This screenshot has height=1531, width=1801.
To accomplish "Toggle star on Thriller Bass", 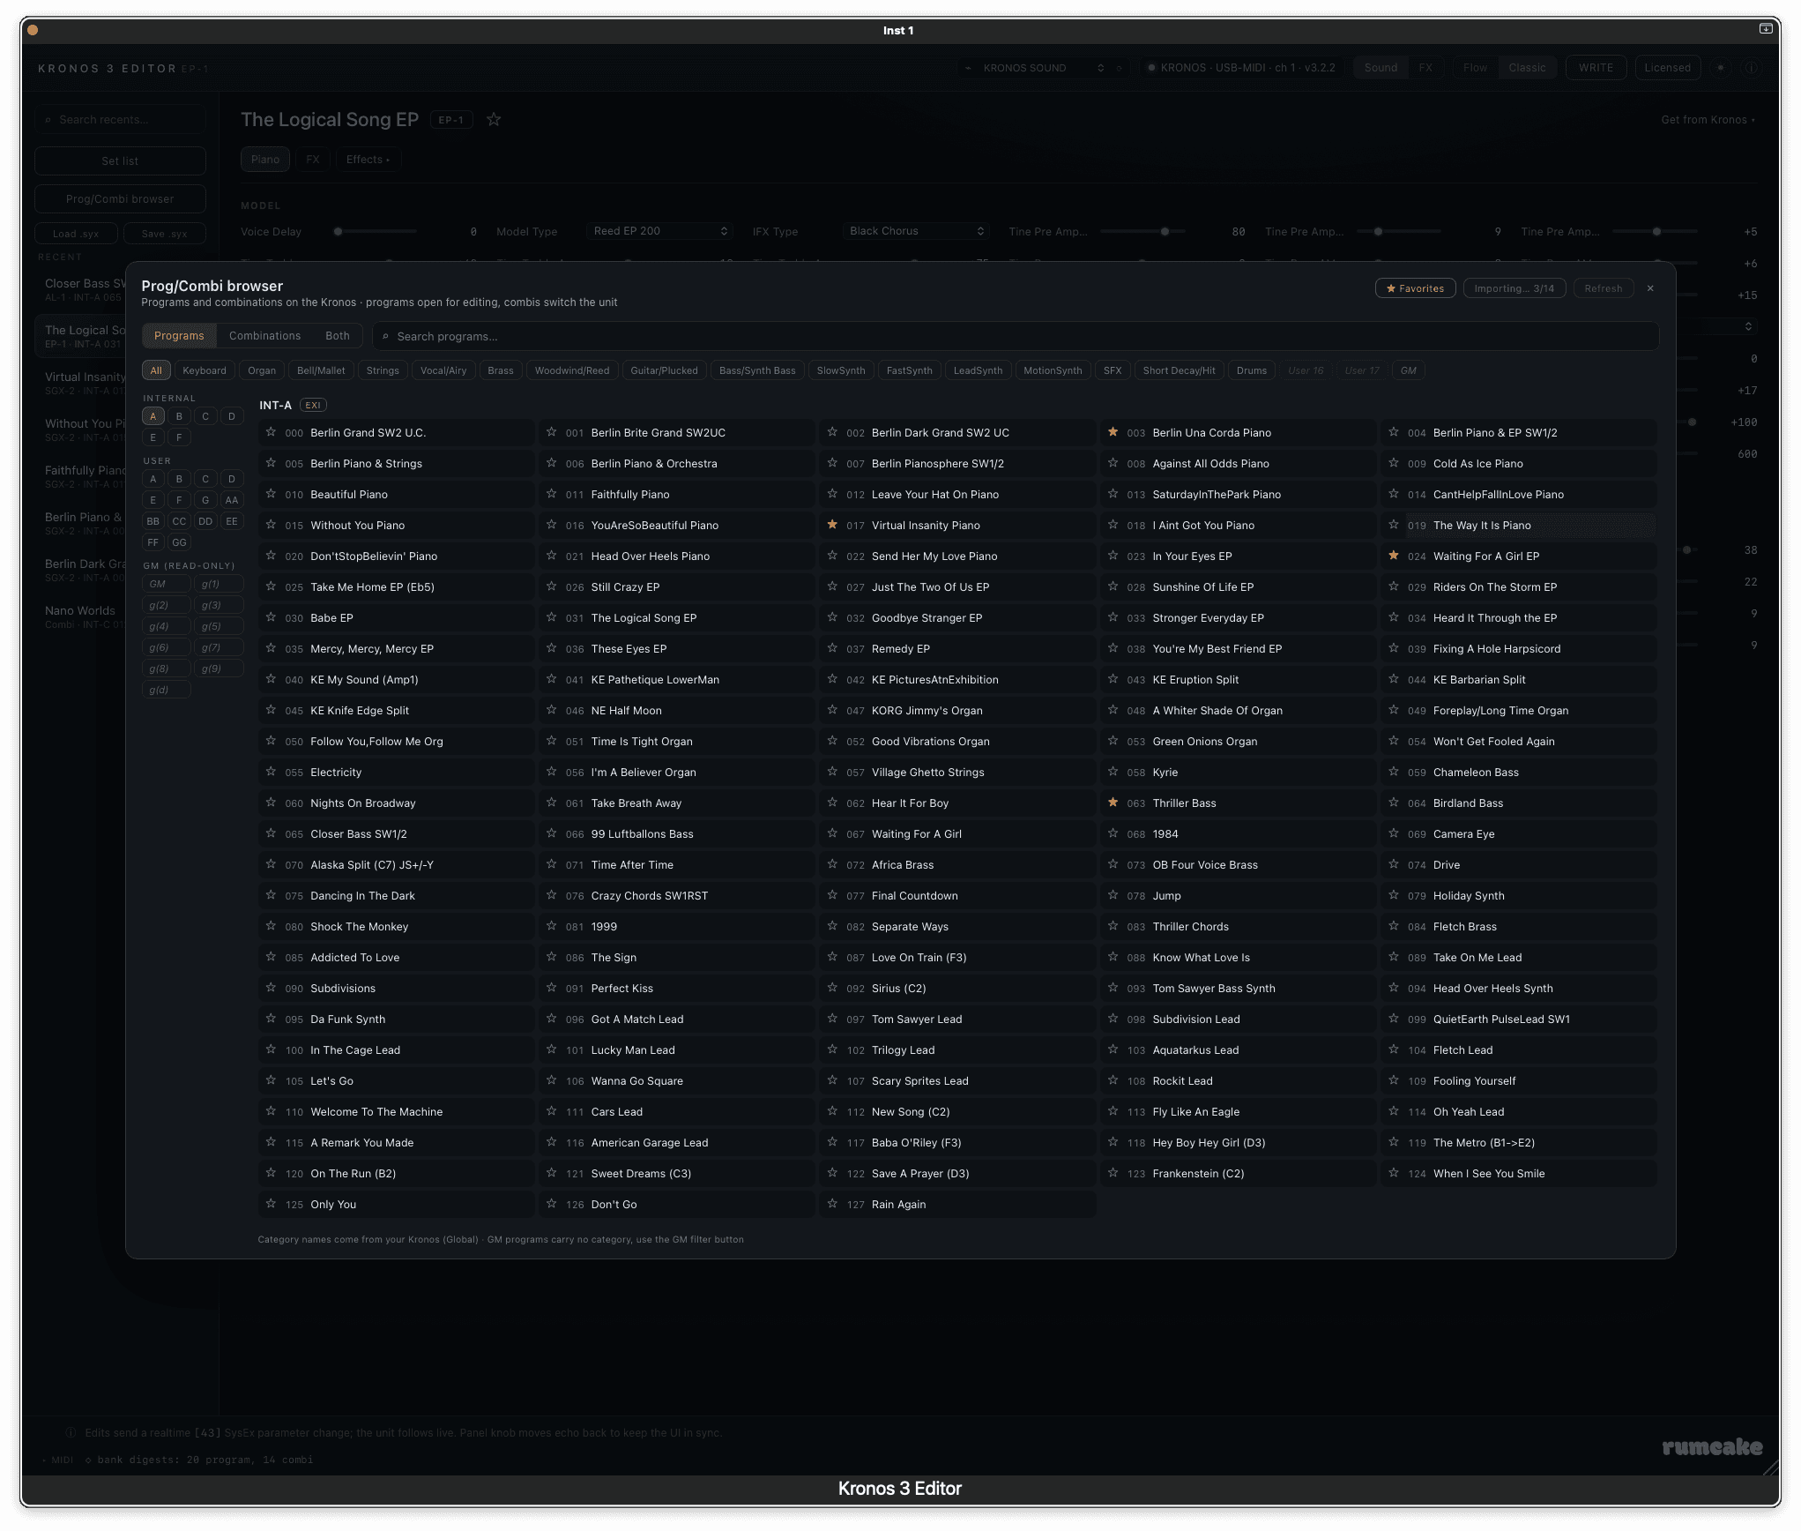I will pyautogui.click(x=1113, y=803).
